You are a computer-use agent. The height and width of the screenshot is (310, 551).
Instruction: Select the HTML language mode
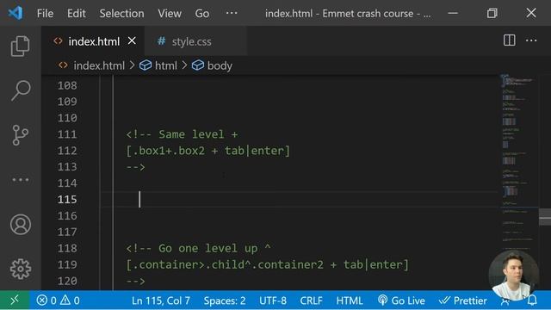(350, 301)
